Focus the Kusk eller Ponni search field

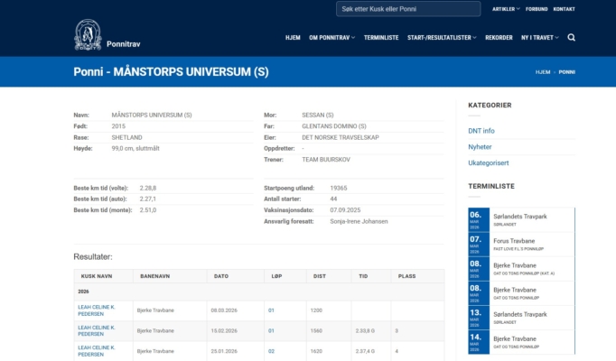(x=408, y=9)
